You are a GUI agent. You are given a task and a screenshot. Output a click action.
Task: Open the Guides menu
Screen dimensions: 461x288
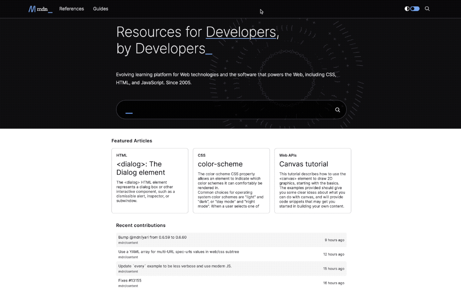tap(100, 9)
